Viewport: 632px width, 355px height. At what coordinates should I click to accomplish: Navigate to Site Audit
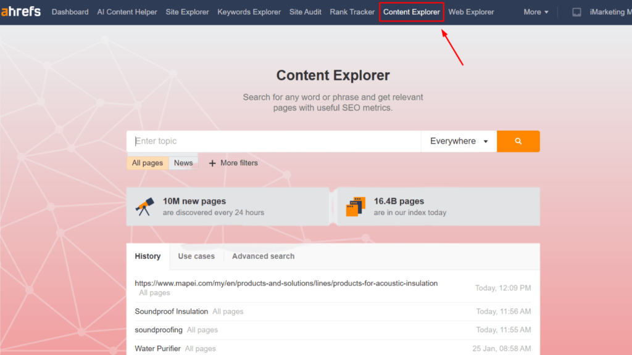pos(305,12)
